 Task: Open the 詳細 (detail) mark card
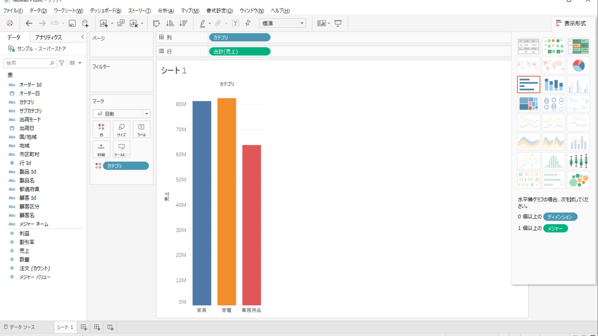[x=101, y=149]
